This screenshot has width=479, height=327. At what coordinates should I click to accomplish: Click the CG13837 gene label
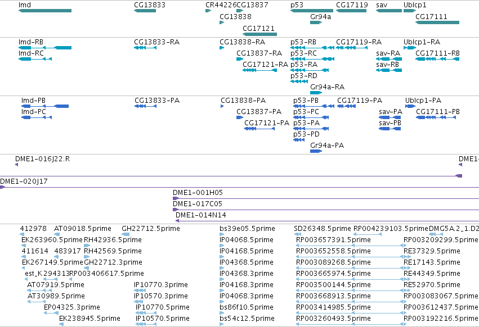coord(252,5)
